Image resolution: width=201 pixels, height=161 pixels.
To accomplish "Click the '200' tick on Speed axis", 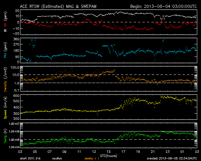I will pyautogui.click(x=16, y=119).
